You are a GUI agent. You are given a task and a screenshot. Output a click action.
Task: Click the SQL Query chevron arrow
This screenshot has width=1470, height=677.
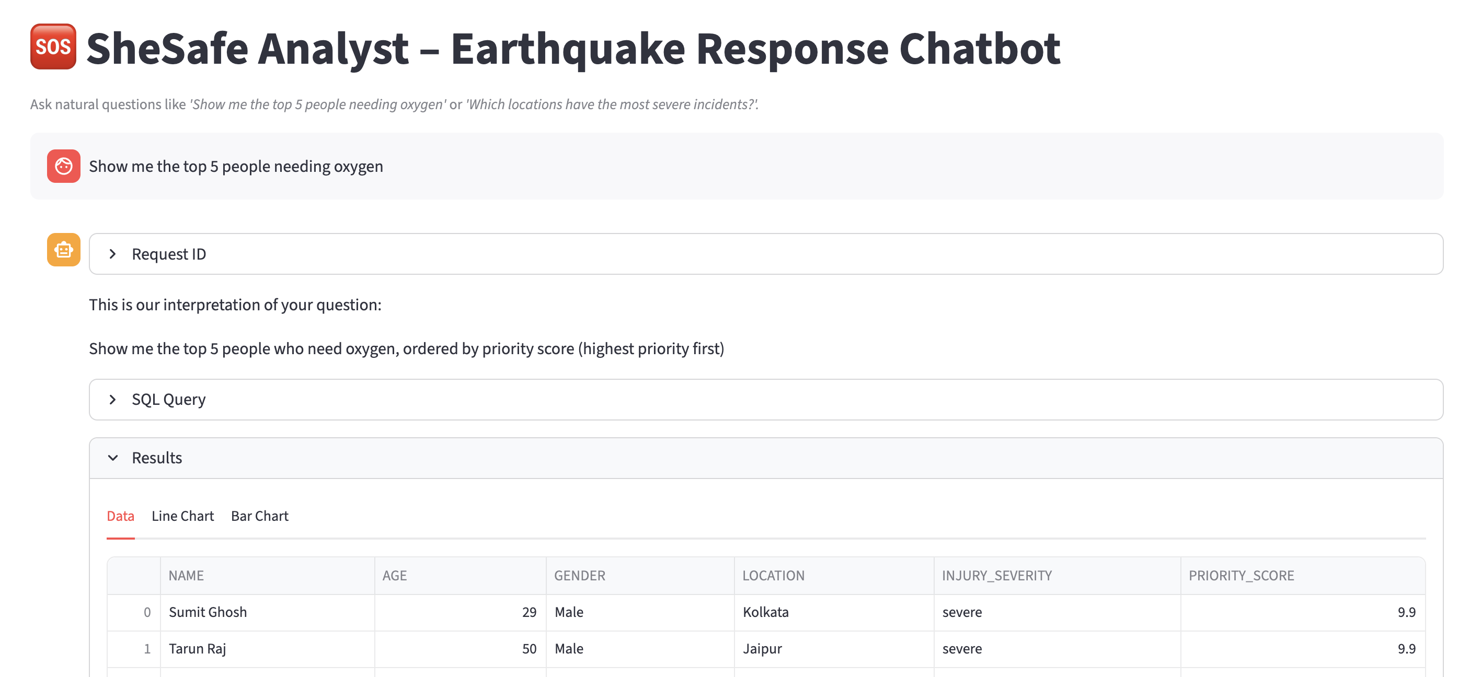(112, 399)
